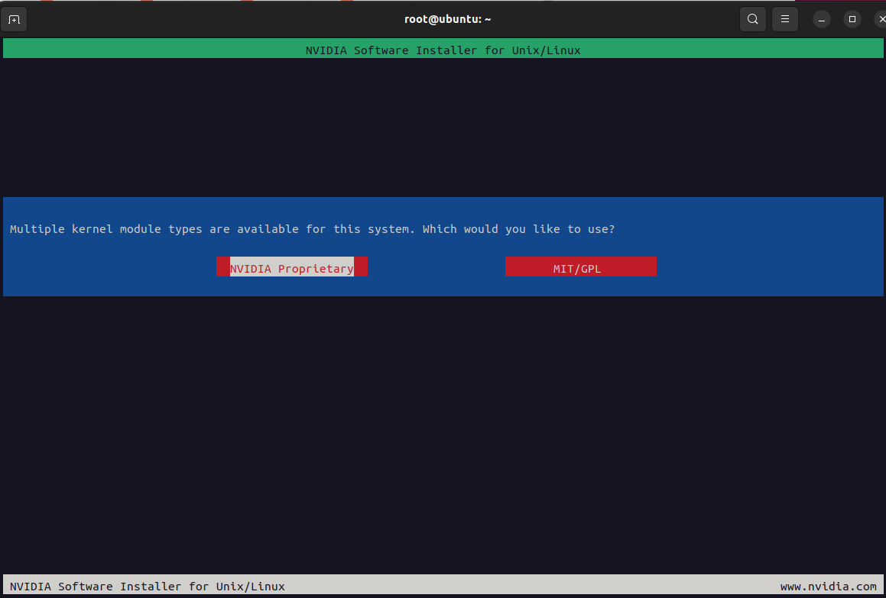Open a new terminal tab
The width and height of the screenshot is (886, 598).
point(14,20)
